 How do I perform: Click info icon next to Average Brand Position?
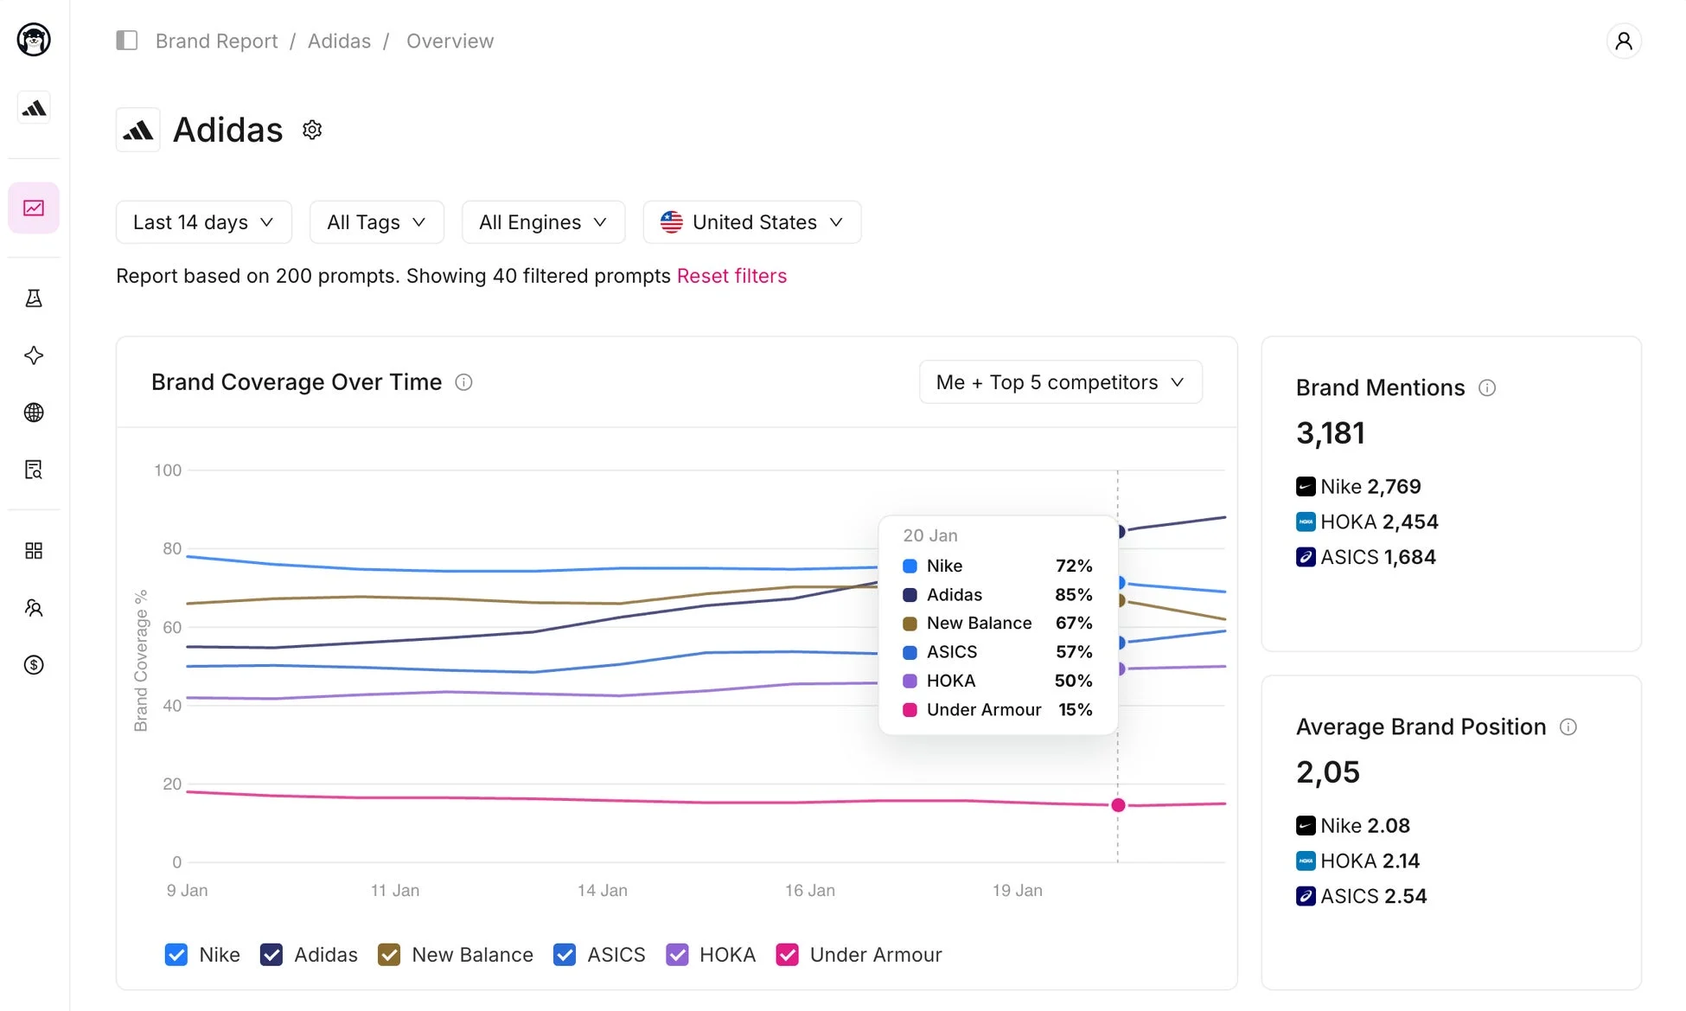coord(1568,726)
